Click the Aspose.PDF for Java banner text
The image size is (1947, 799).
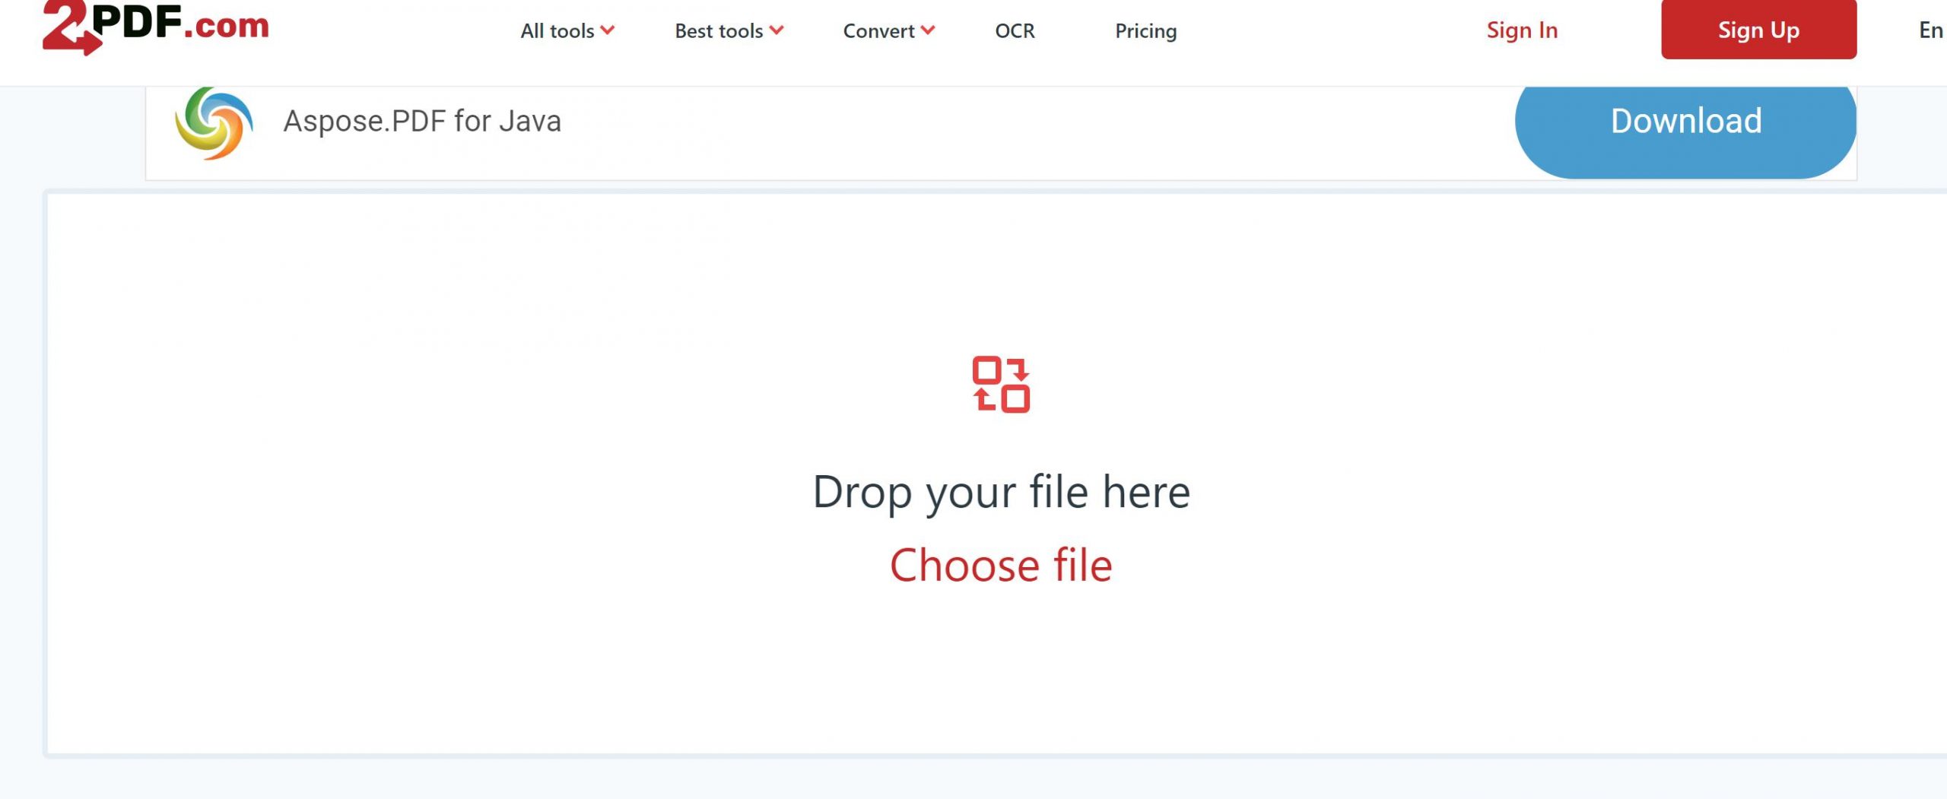423,120
